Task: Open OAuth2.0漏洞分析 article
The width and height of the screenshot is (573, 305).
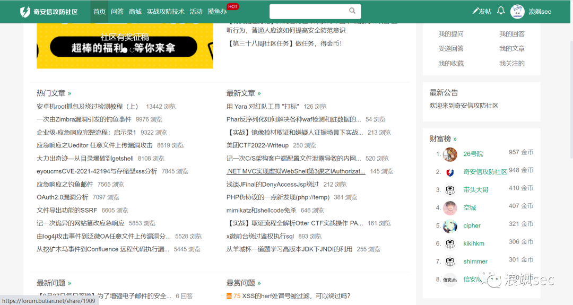Action: [62, 197]
